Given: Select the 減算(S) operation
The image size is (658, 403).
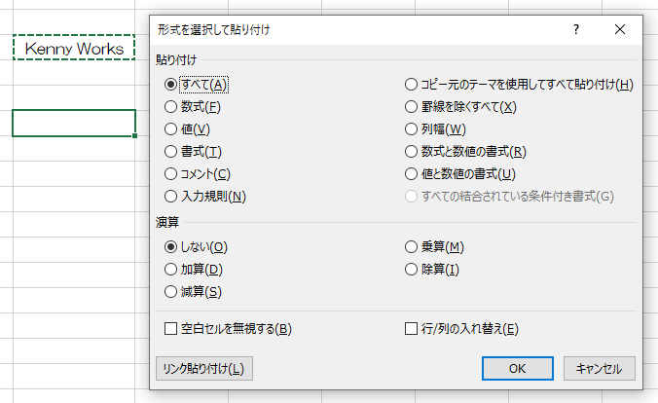Looking at the screenshot, I should [171, 291].
